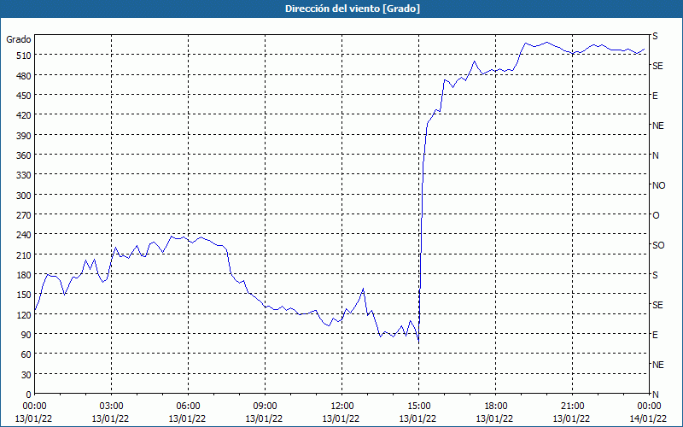This screenshot has width=683, height=427.
Task: Click the 270 y-axis value
Action: 24,215
